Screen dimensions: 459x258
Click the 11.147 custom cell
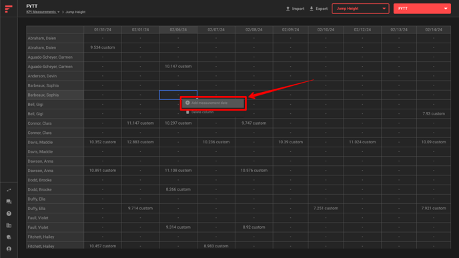141,123
